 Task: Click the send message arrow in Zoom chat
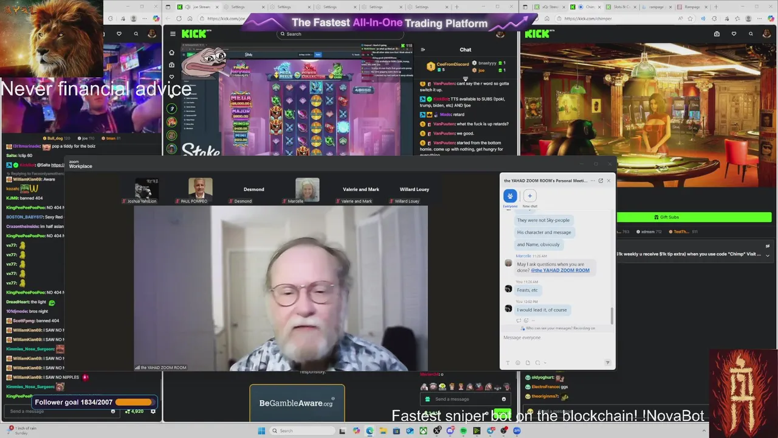607,363
